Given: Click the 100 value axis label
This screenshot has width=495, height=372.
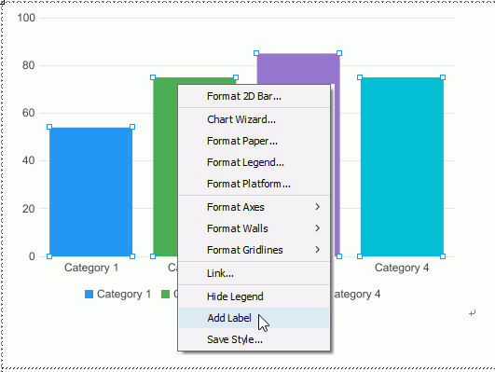Looking at the screenshot, I should click(x=26, y=18).
